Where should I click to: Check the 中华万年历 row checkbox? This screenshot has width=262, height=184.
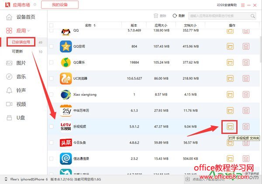click(x=51, y=110)
